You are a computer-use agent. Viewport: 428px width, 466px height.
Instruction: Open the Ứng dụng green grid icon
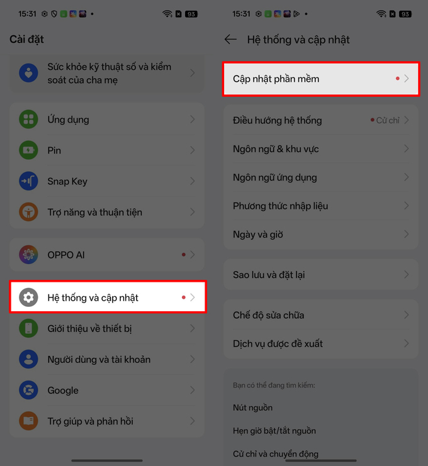[x=28, y=119]
